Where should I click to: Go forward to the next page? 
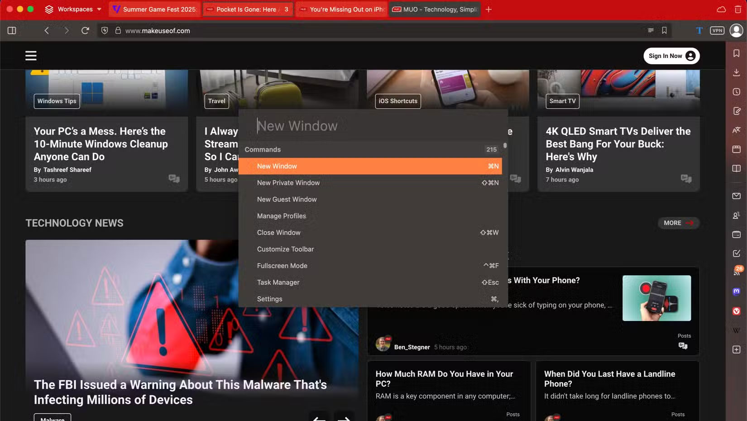[x=67, y=30]
